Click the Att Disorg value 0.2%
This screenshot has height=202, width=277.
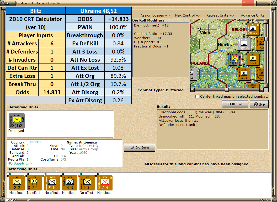pos(118,92)
